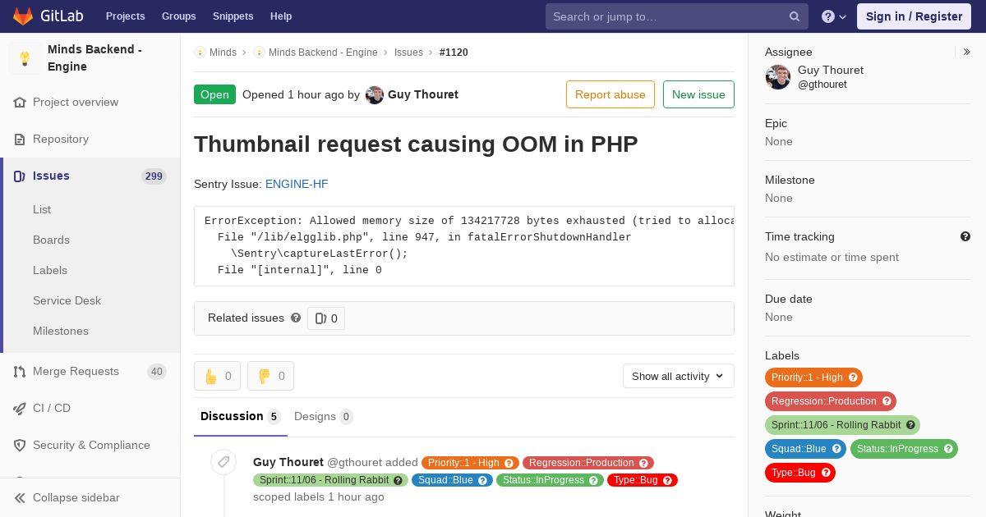Switch to the Designs tab
986x517 pixels.
tap(324, 417)
